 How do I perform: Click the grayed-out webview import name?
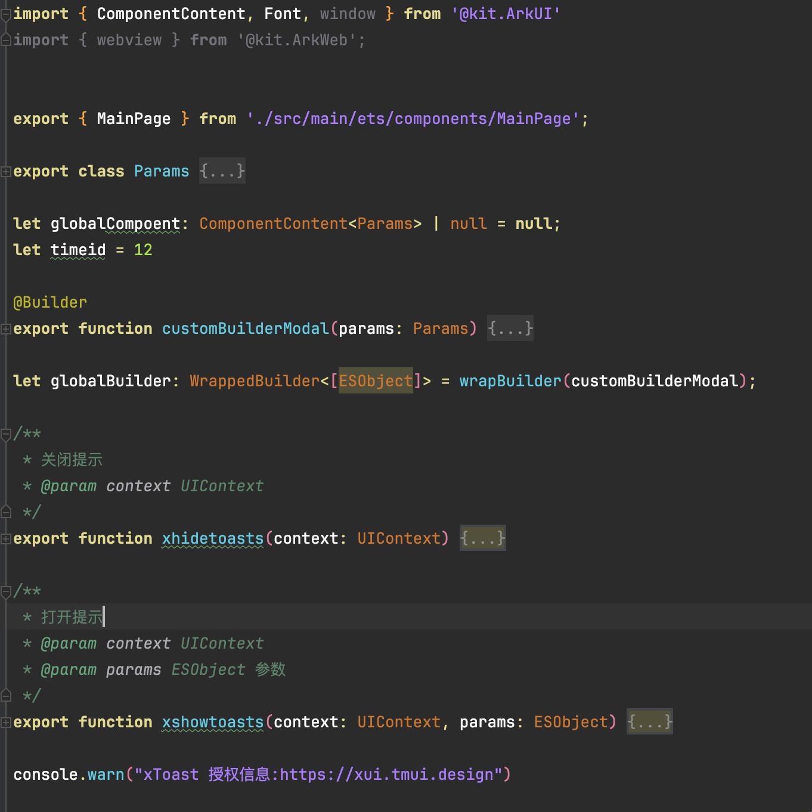pyautogui.click(x=129, y=41)
